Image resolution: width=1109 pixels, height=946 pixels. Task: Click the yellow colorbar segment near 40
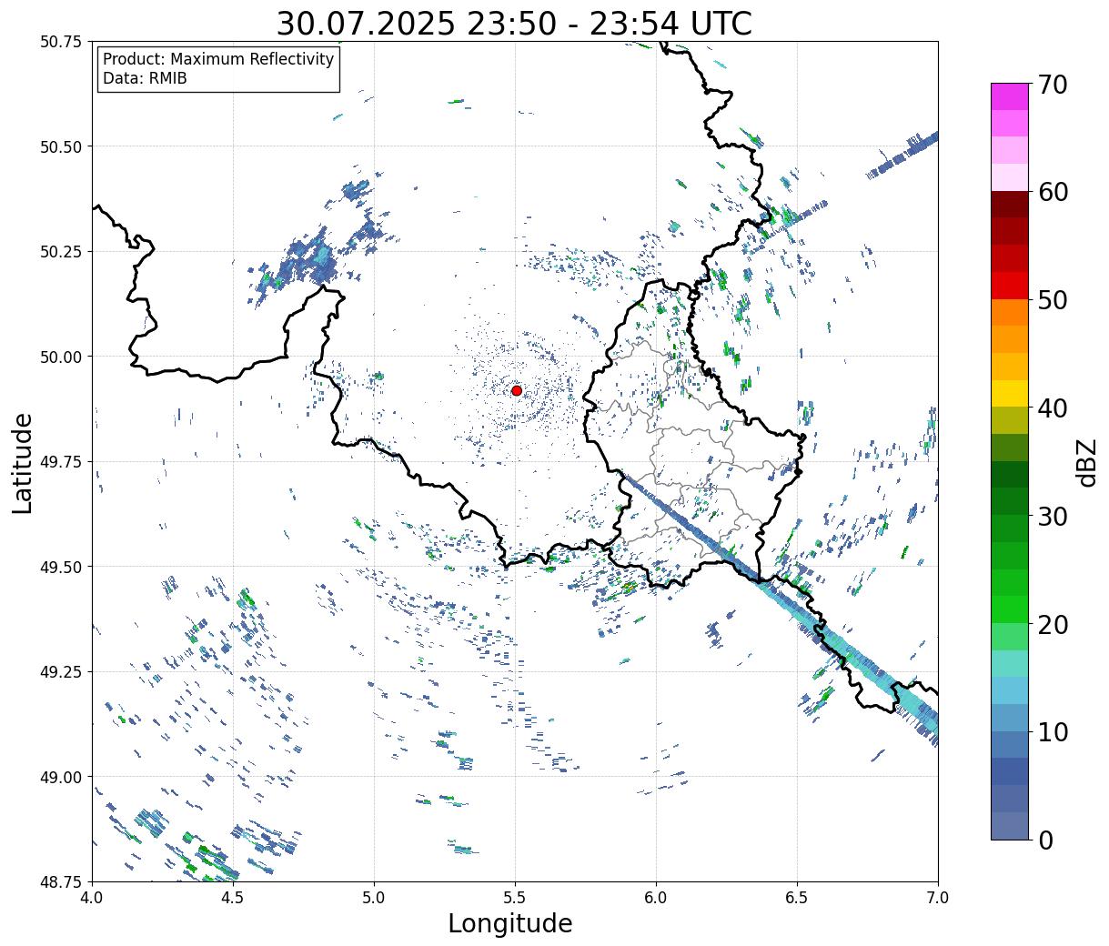click(x=1010, y=393)
